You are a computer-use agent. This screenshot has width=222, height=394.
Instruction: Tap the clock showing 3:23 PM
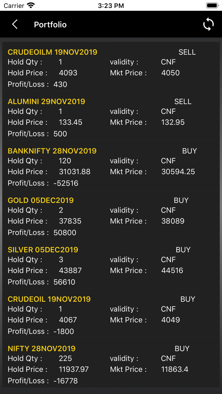(111, 5)
